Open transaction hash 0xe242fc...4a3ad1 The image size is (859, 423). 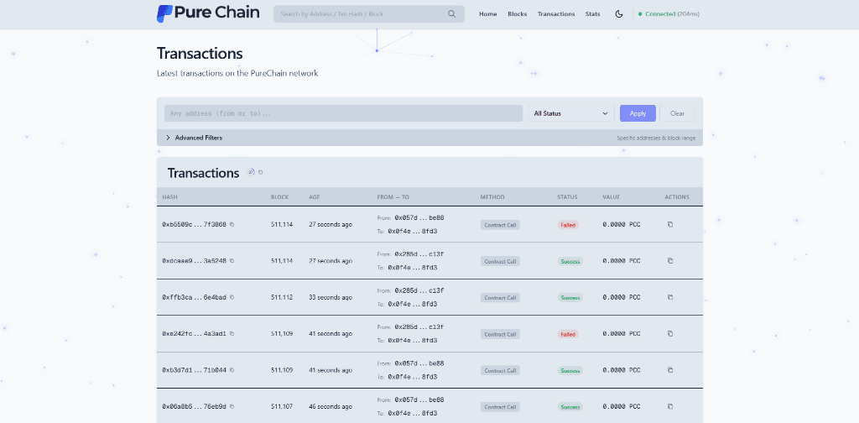194,334
